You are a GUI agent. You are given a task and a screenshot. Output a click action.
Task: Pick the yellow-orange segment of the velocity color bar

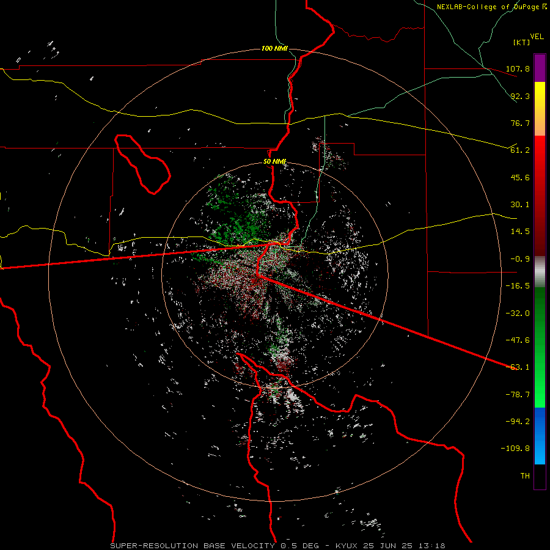pyautogui.click(x=540, y=109)
